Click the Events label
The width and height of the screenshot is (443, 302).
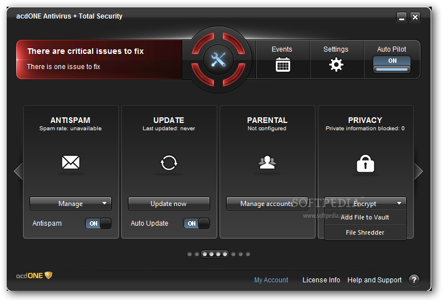[282, 49]
